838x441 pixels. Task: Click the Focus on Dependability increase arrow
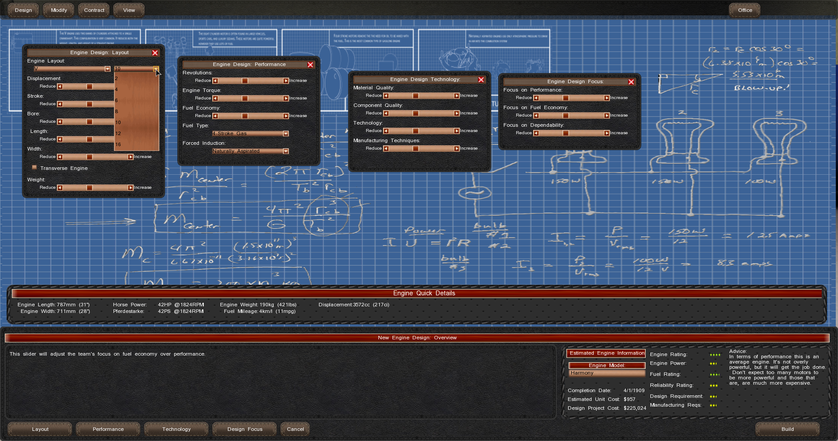pos(606,133)
